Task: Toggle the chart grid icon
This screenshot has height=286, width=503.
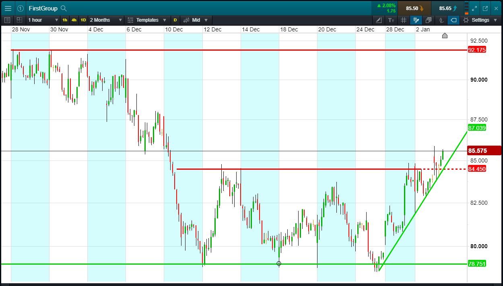Action: click(x=404, y=20)
